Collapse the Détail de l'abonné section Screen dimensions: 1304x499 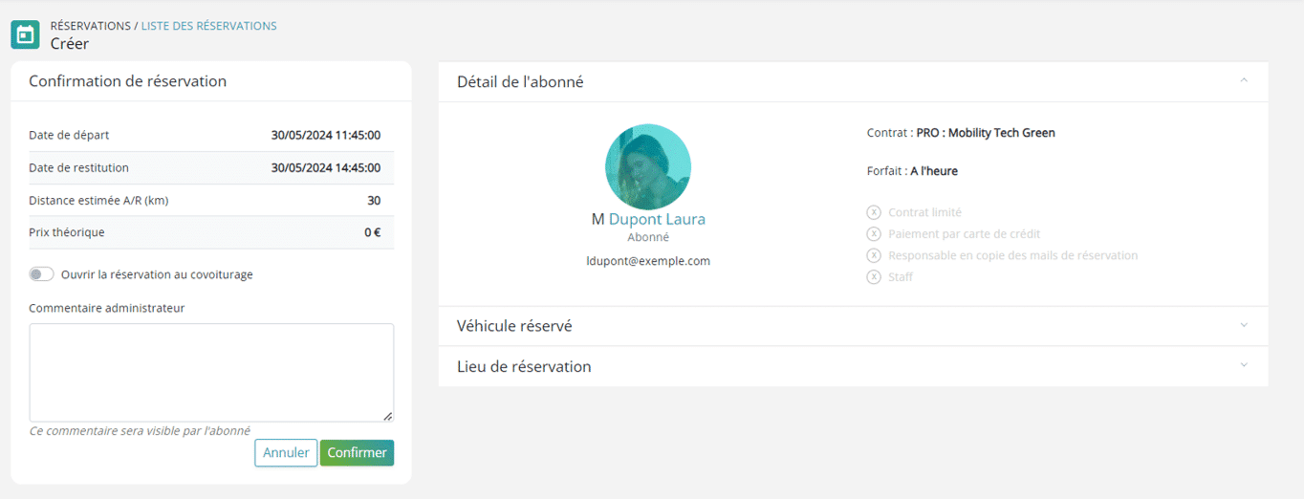coord(1244,81)
